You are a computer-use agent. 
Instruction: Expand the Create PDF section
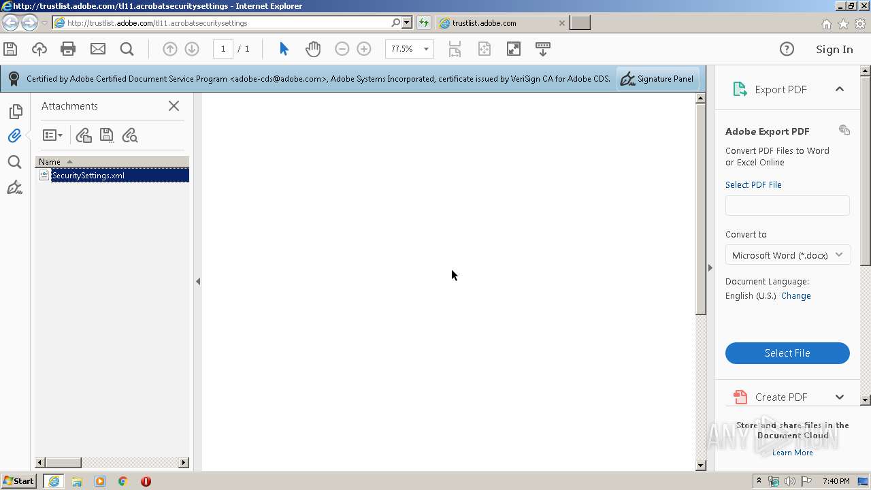pos(840,397)
